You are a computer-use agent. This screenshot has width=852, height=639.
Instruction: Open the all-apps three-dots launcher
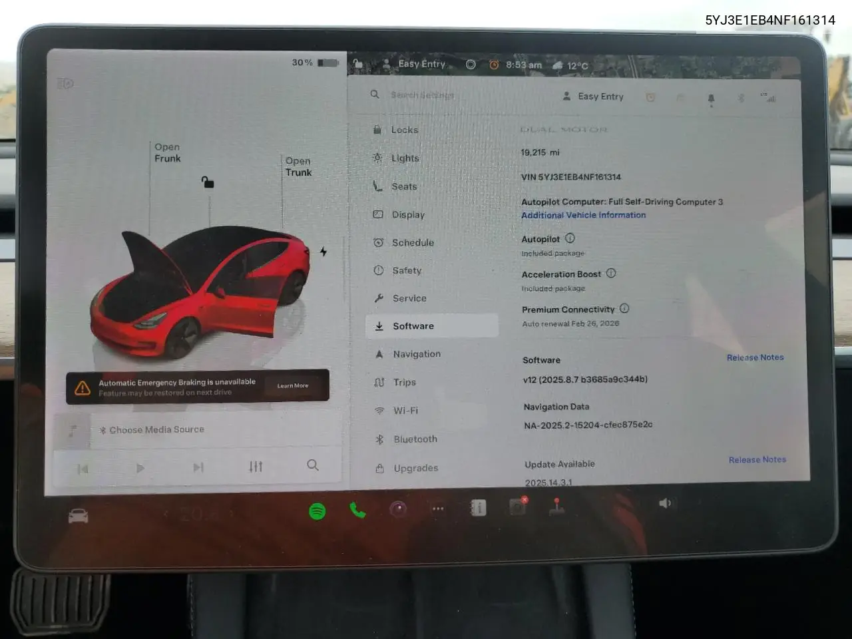(x=438, y=509)
